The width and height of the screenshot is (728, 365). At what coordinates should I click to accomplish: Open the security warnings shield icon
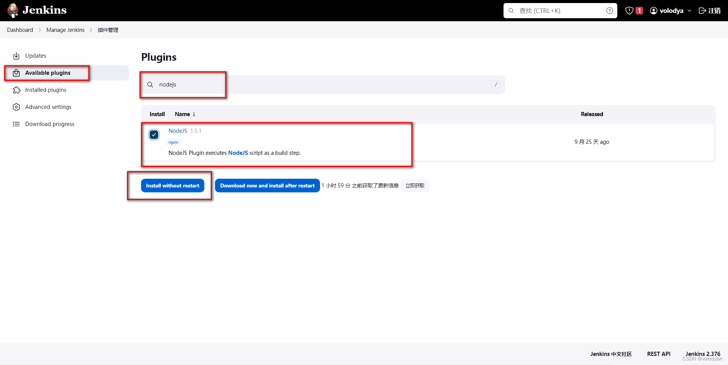pyautogui.click(x=629, y=11)
